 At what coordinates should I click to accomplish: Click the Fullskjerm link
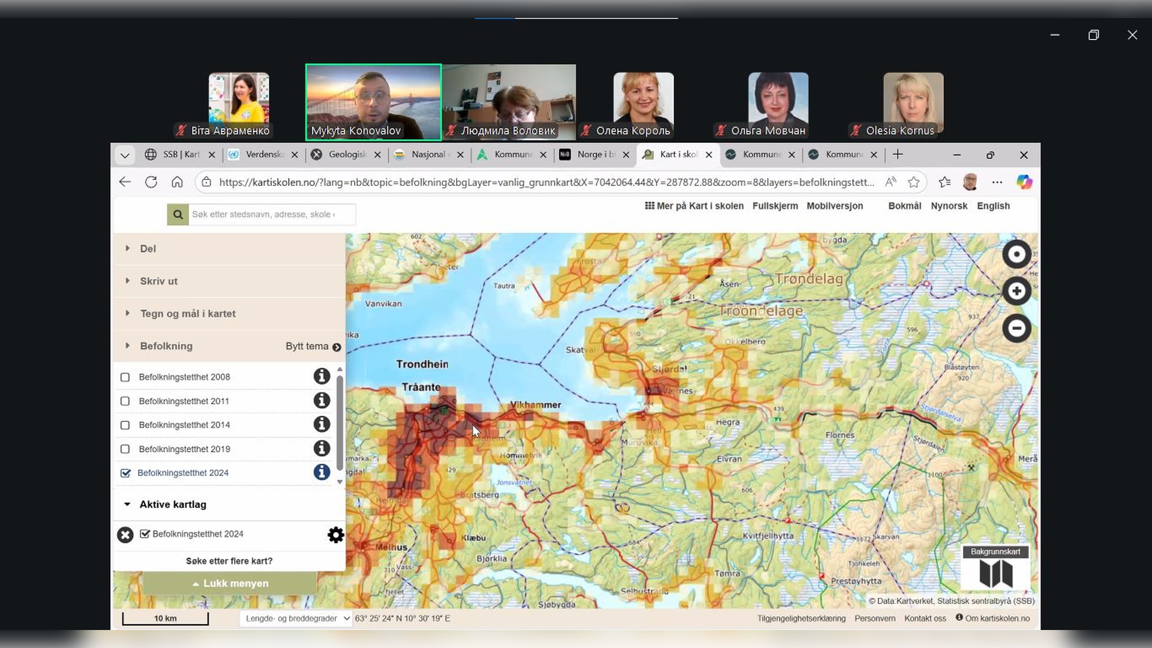(x=775, y=206)
